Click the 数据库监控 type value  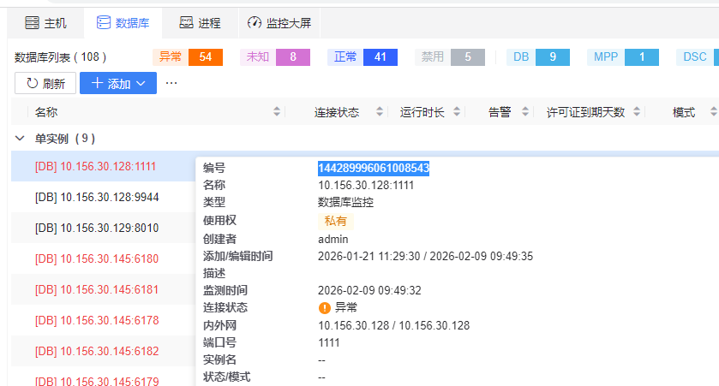point(345,202)
